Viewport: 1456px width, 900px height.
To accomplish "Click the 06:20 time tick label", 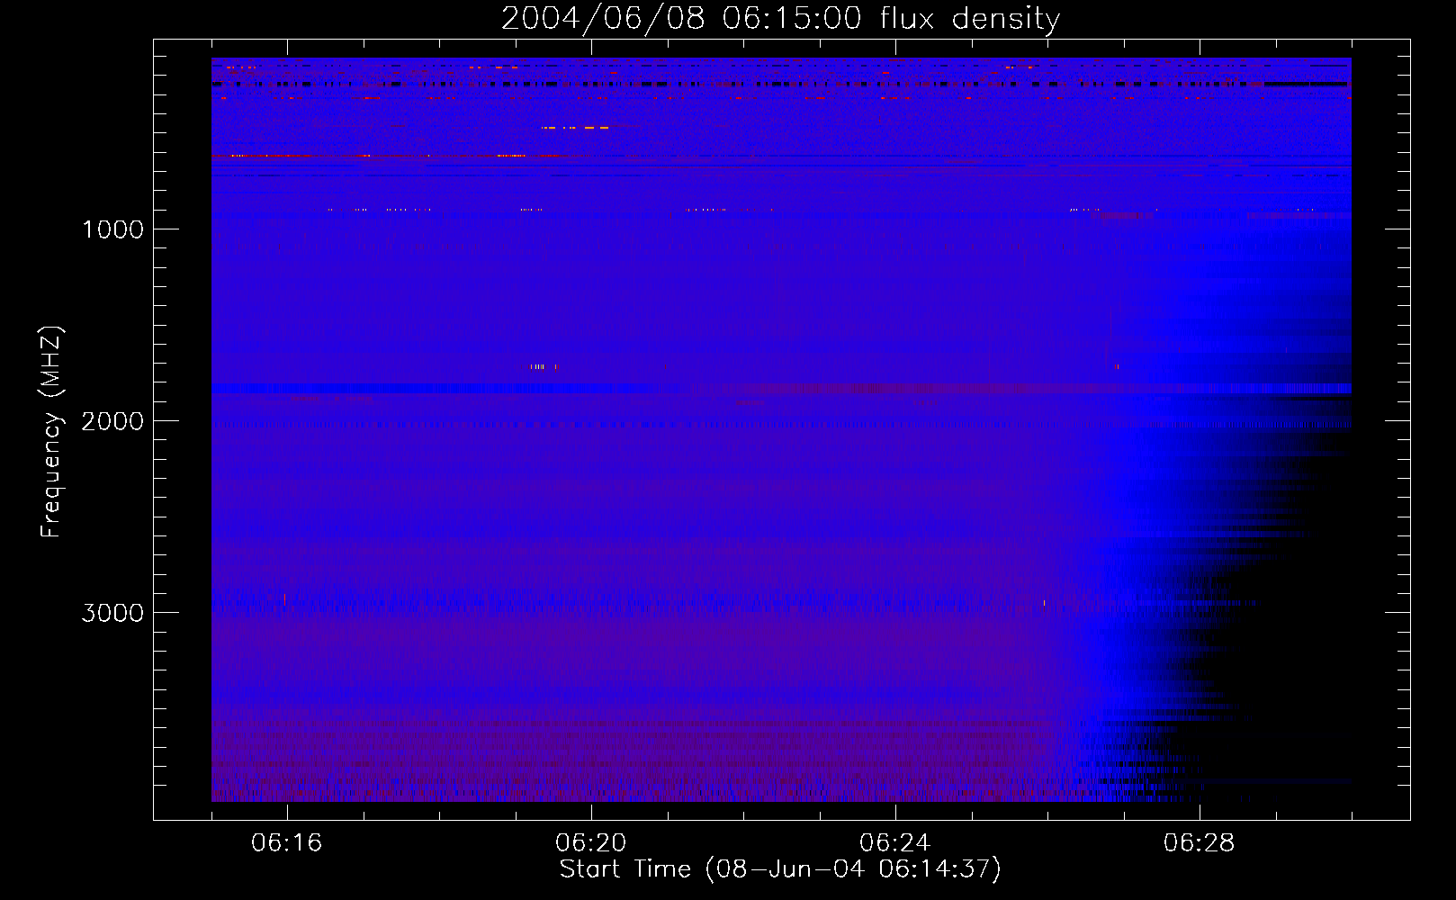I will (x=591, y=843).
